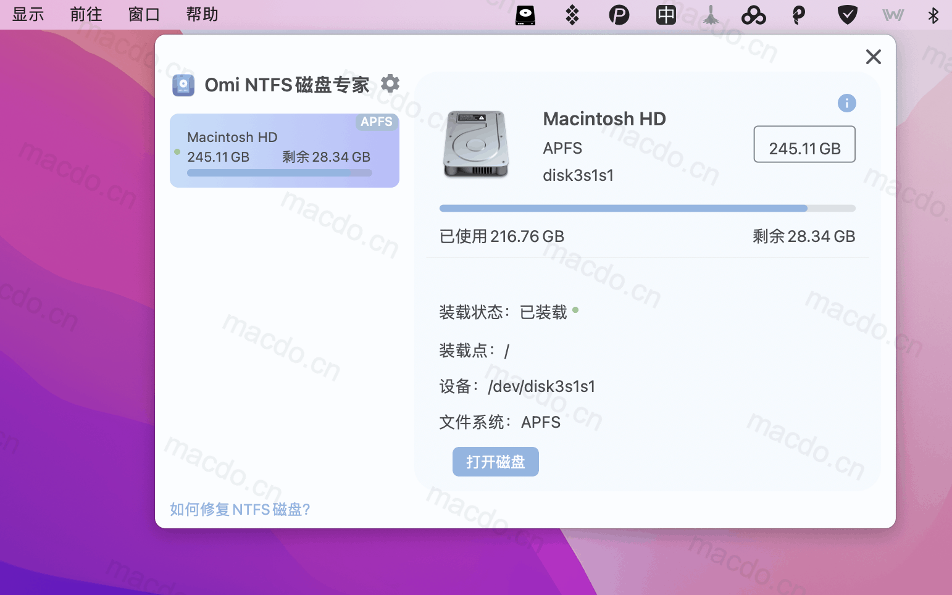Click the circled P icon in the menu bar
Screen dimensions: 952x595
tap(619, 15)
